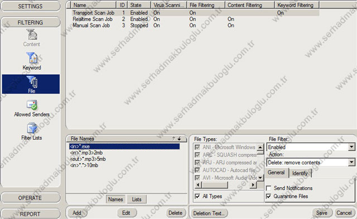Move file name down with arrow

pos(180,139)
